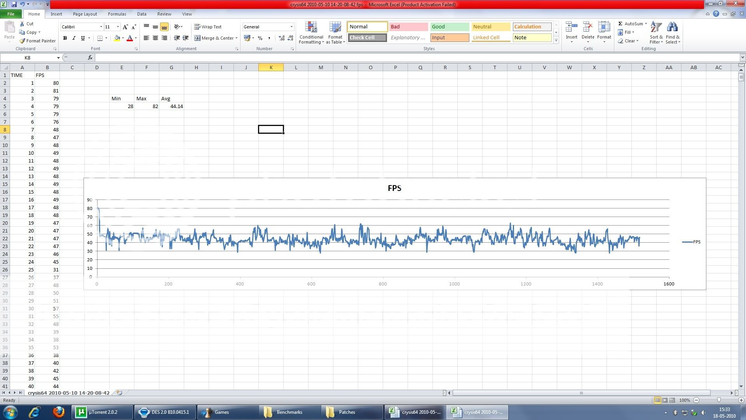
Task: Switch to the Insert tab
Action: click(x=56, y=14)
